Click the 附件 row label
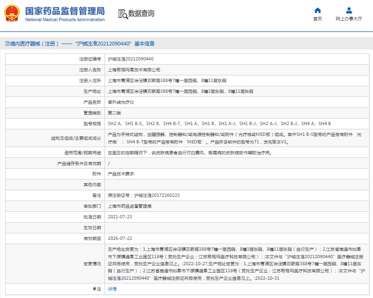This screenshot has height=298, width=373. pos(97,174)
